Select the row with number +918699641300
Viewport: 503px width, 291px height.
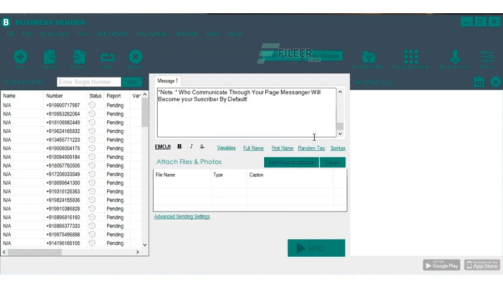(71, 183)
